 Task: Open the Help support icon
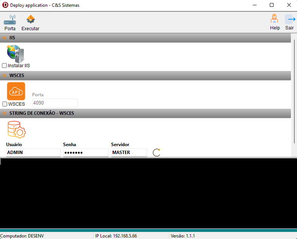pos(274,19)
